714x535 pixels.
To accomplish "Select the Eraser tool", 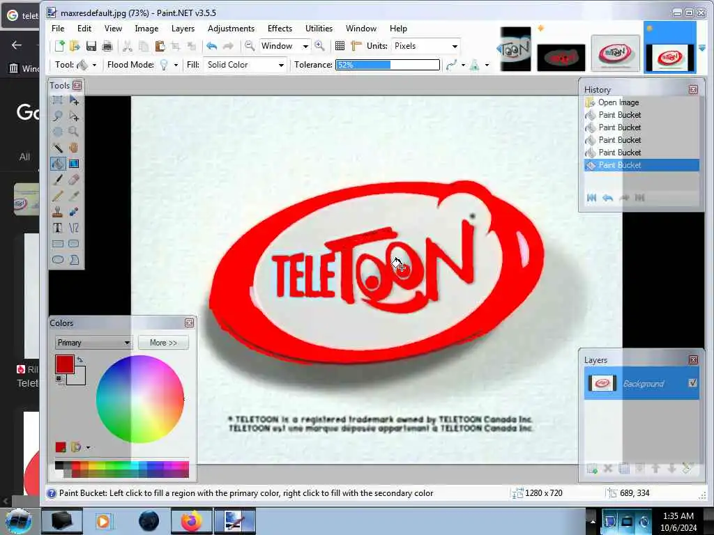I will click(x=74, y=179).
